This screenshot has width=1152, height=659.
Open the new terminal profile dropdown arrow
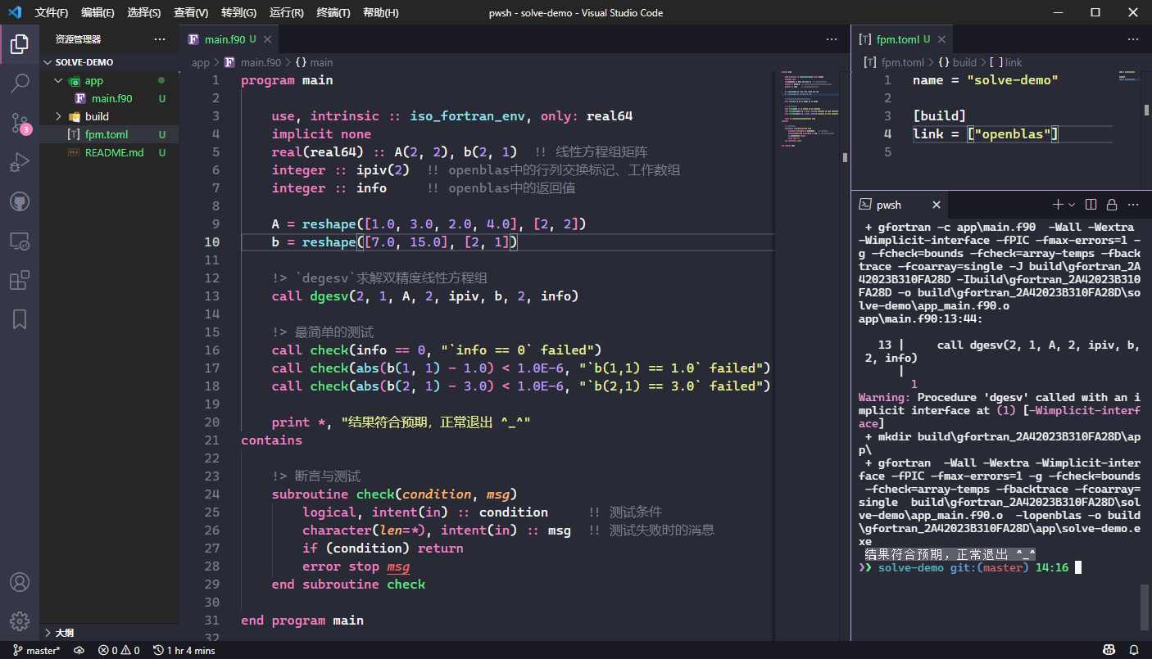[x=1072, y=205]
